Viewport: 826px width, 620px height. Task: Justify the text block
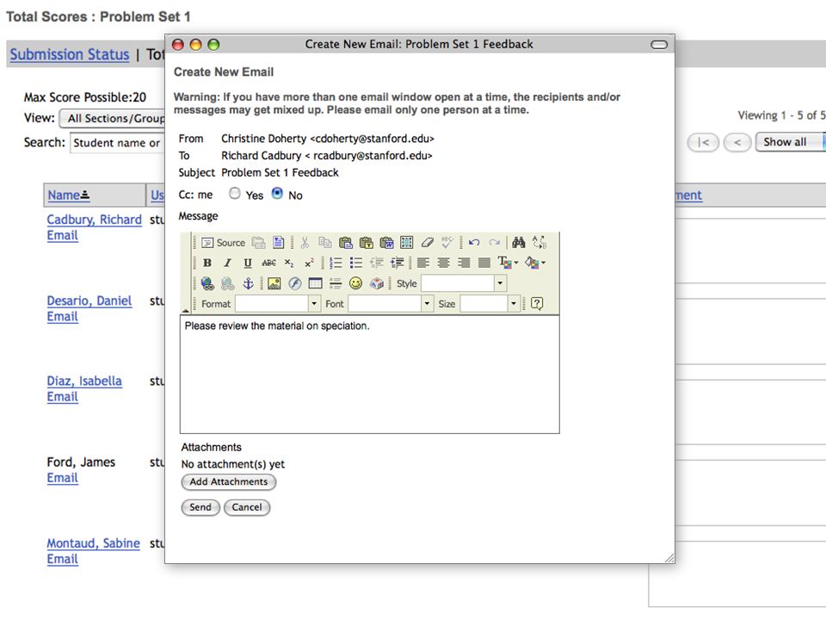484,263
